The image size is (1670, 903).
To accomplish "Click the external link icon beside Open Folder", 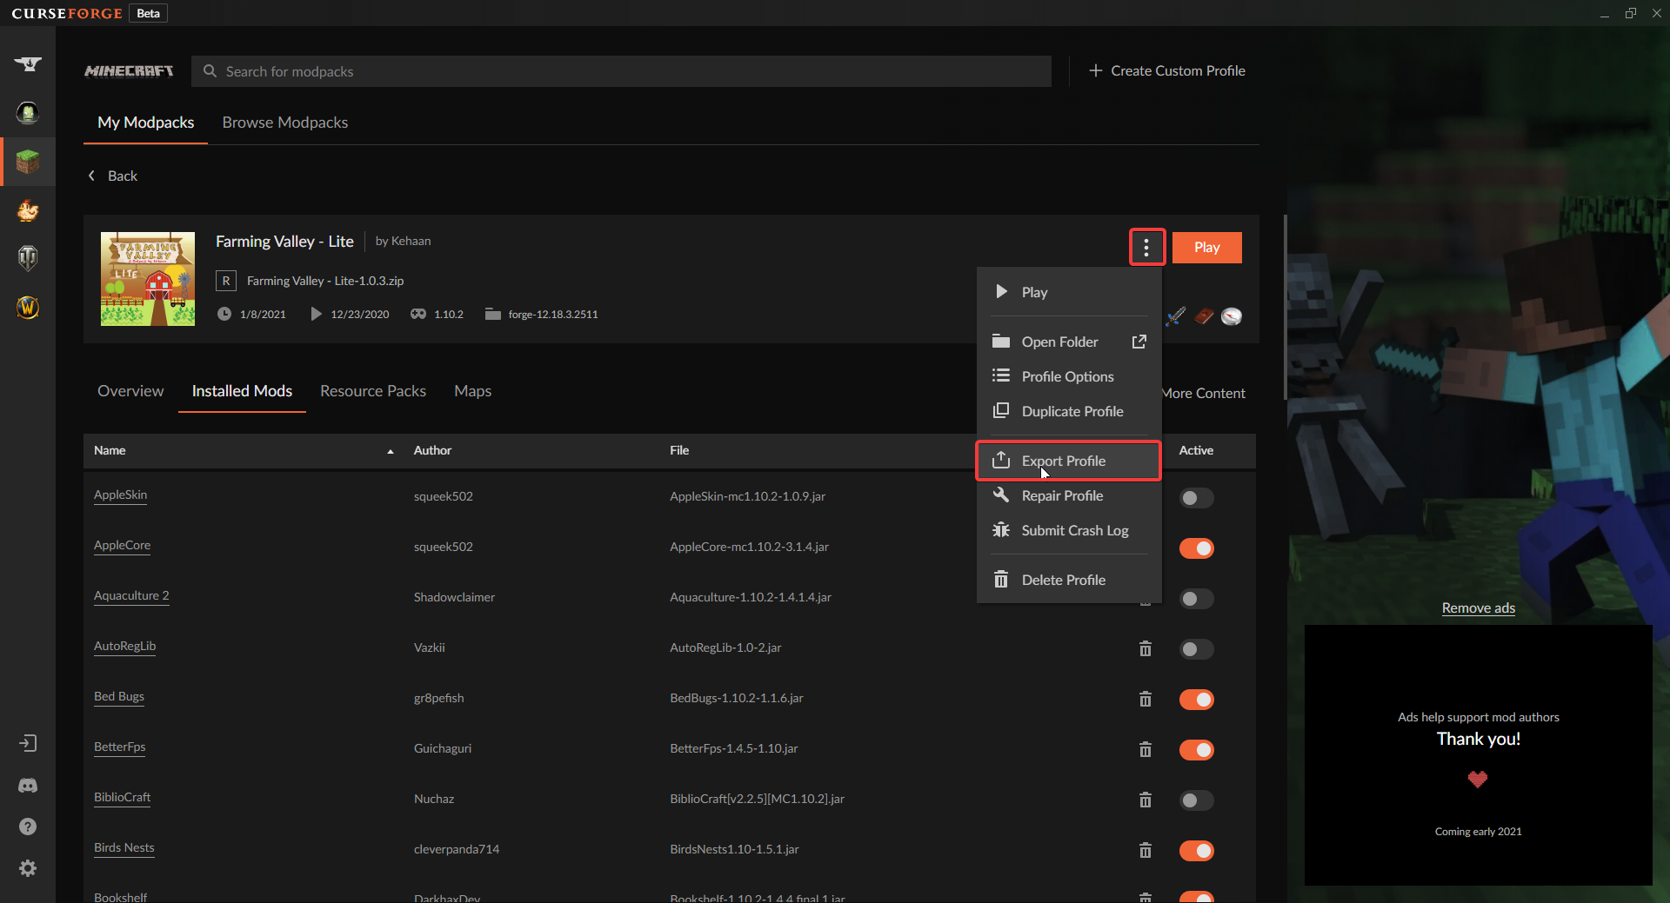I will click(x=1139, y=342).
